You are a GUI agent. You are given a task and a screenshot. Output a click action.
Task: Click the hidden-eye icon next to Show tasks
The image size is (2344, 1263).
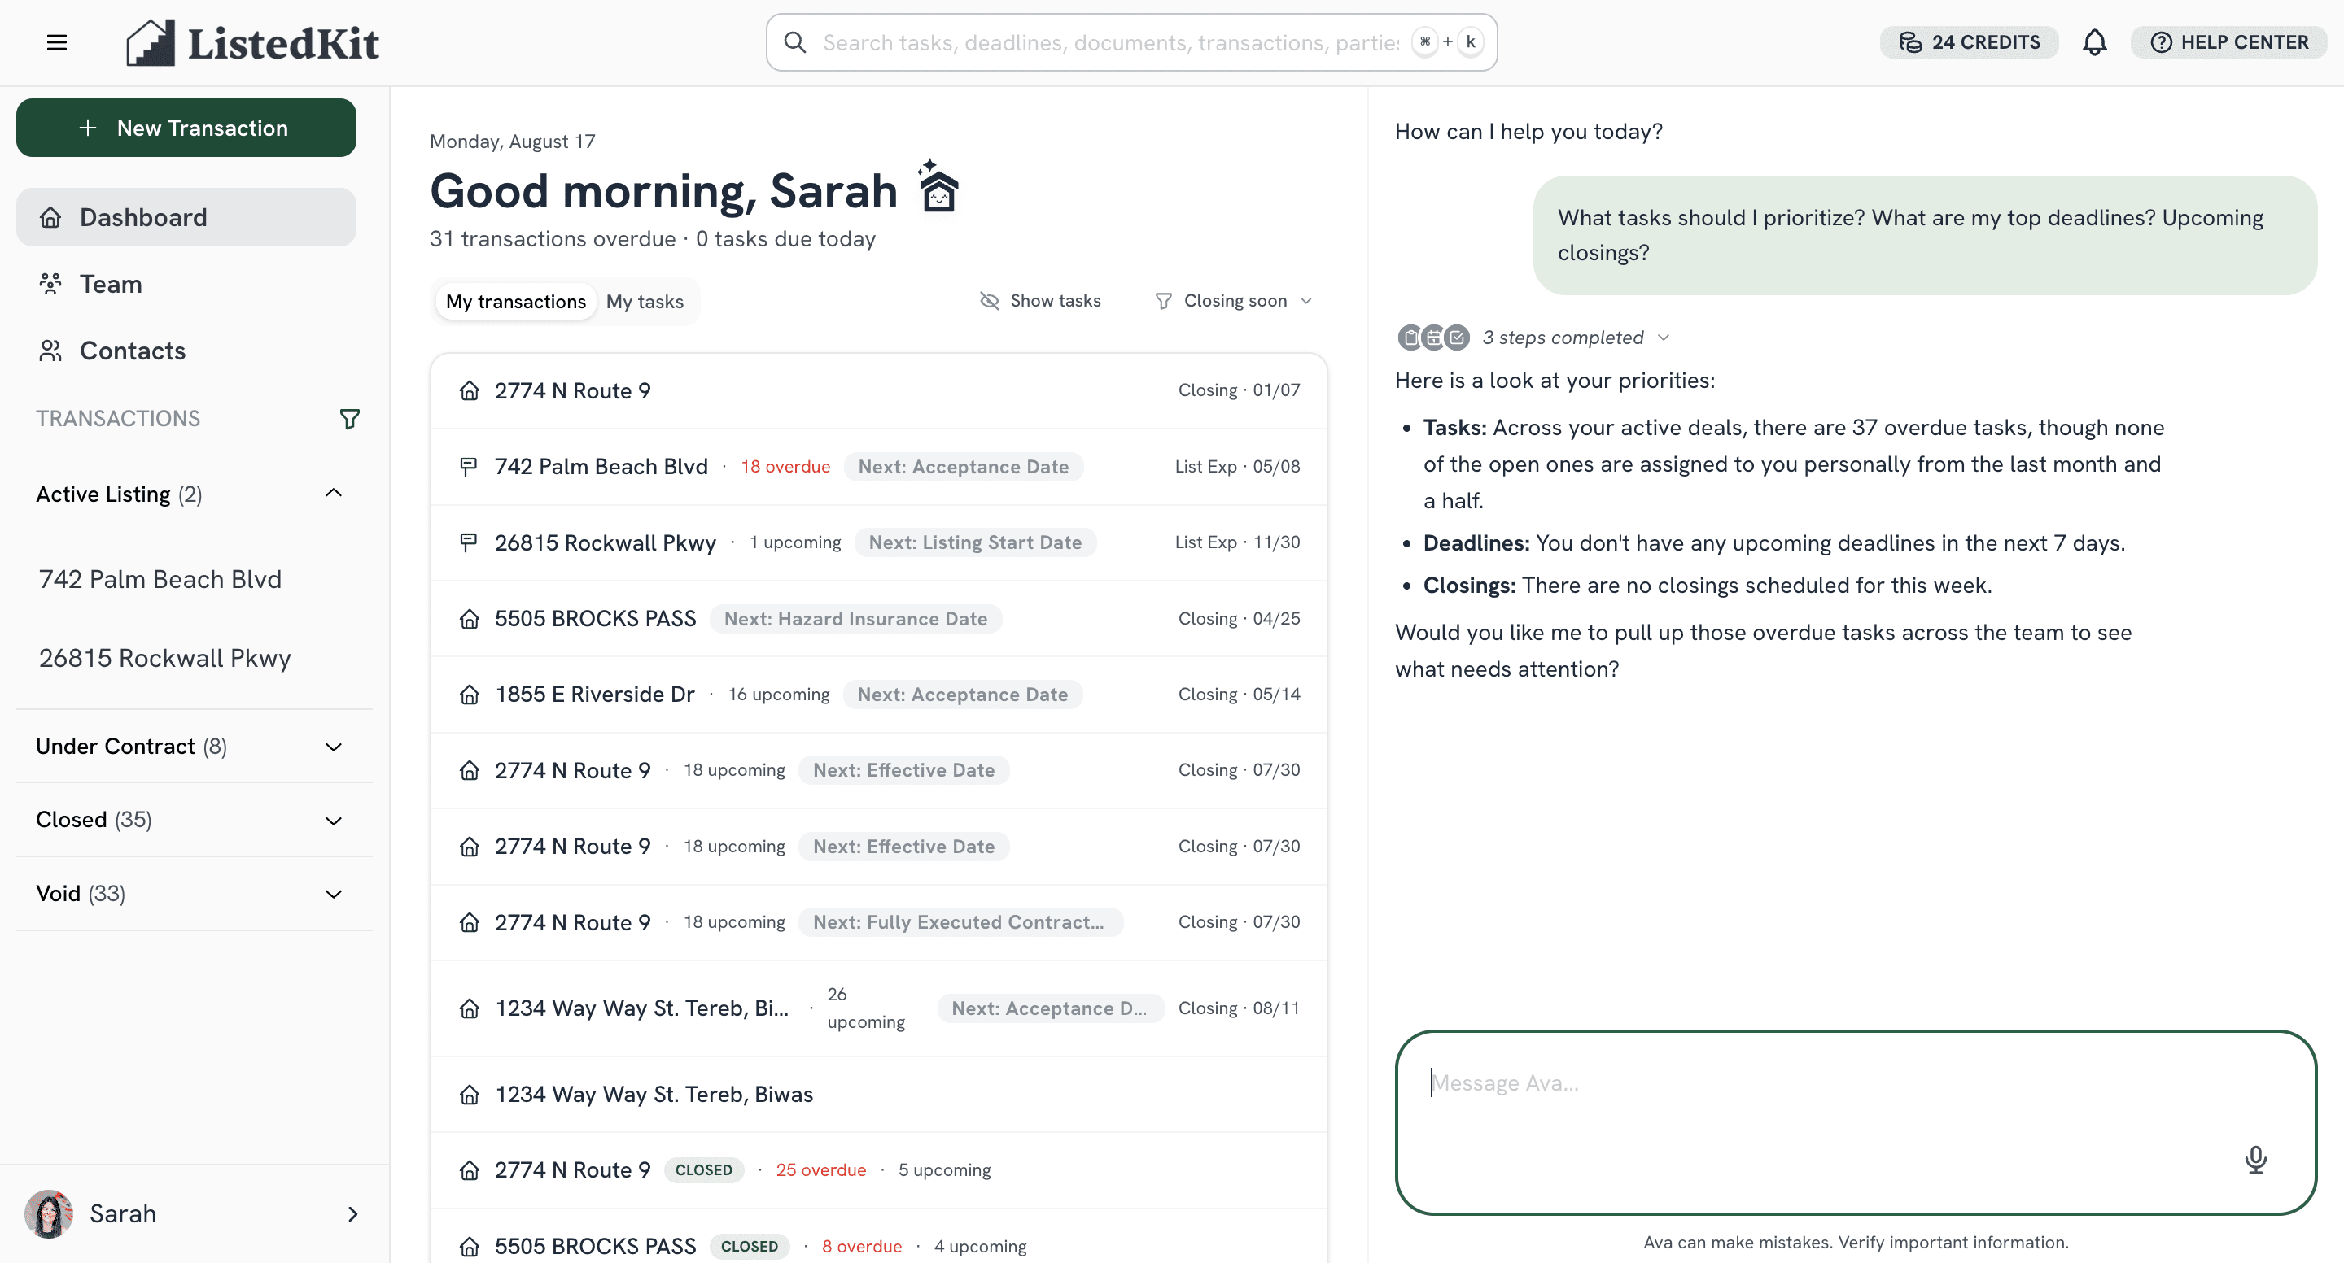(x=989, y=301)
